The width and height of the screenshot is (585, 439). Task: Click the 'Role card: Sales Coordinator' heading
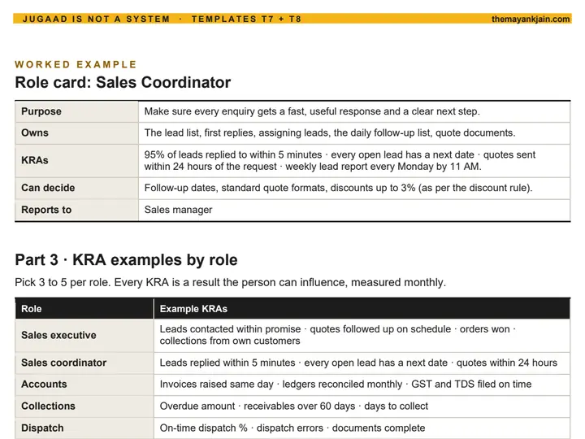click(123, 82)
